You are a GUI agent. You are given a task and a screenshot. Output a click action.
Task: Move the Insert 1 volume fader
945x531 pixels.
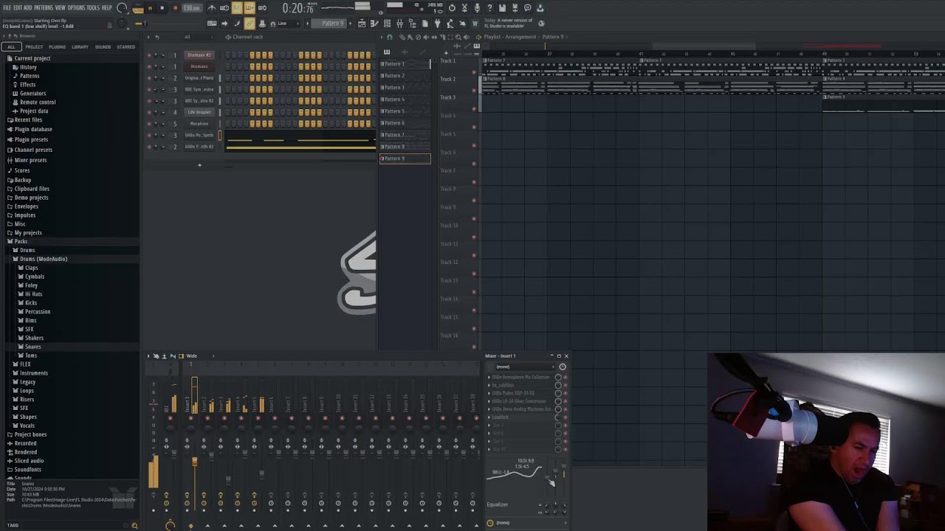pos(194,462)
